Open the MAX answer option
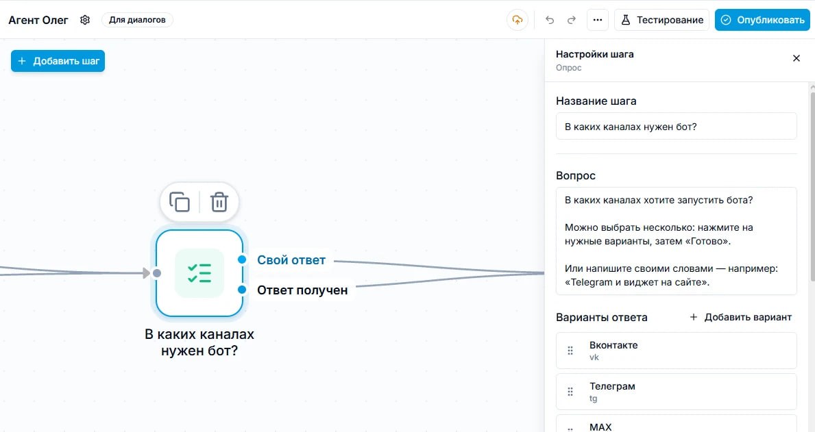 (x=677, y=424)
